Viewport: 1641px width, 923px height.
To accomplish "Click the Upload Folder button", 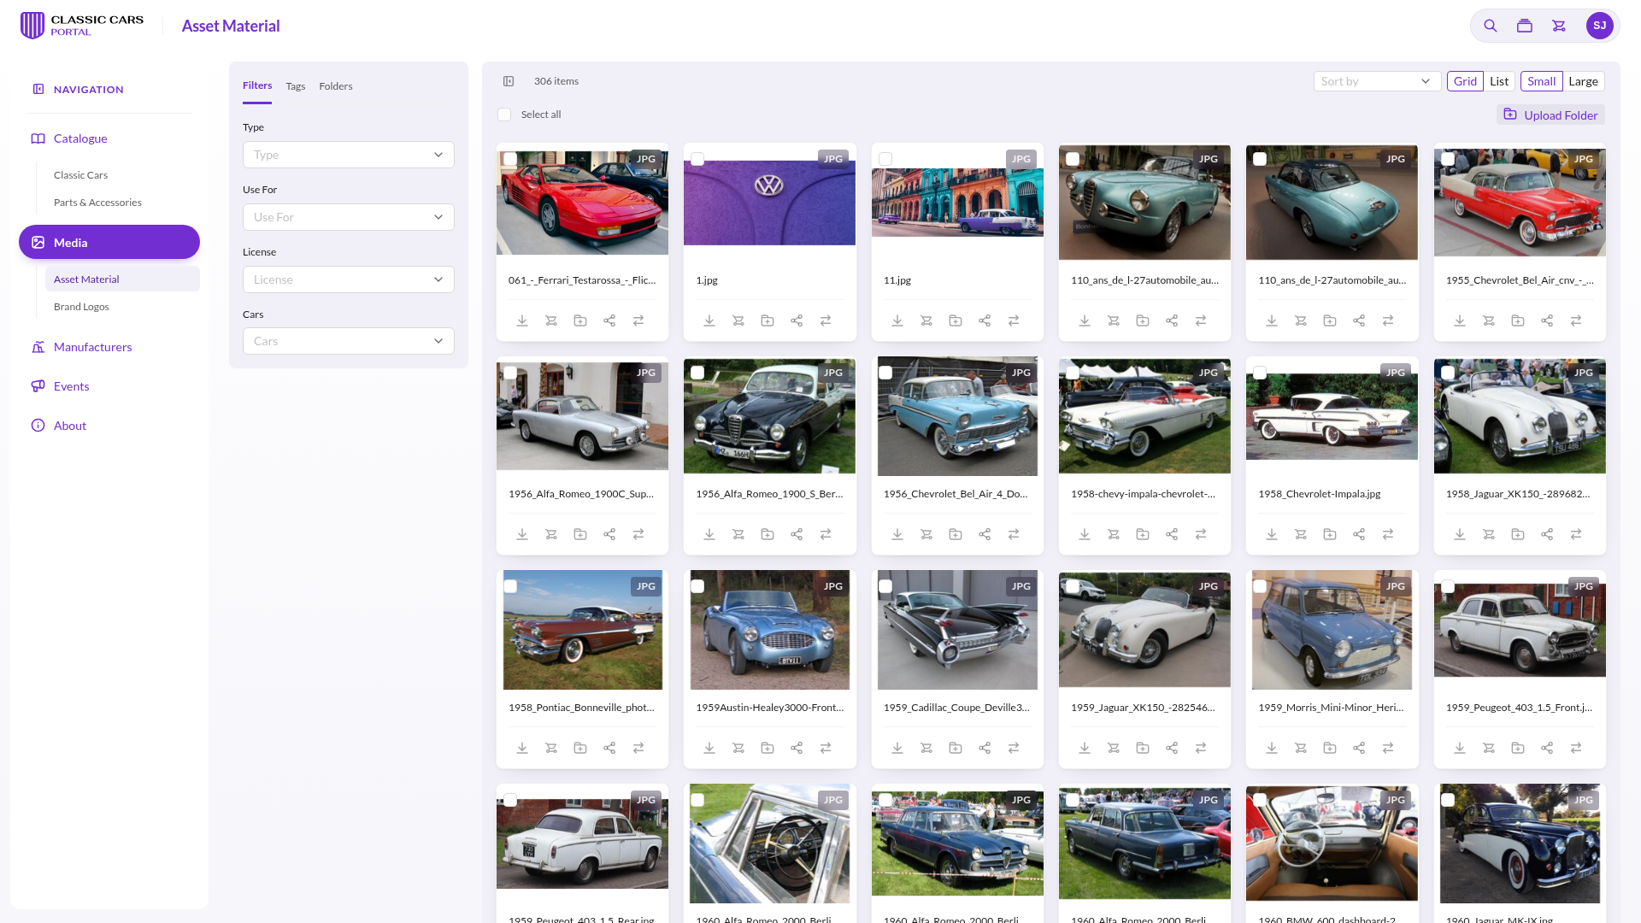I will point(1550,115).
